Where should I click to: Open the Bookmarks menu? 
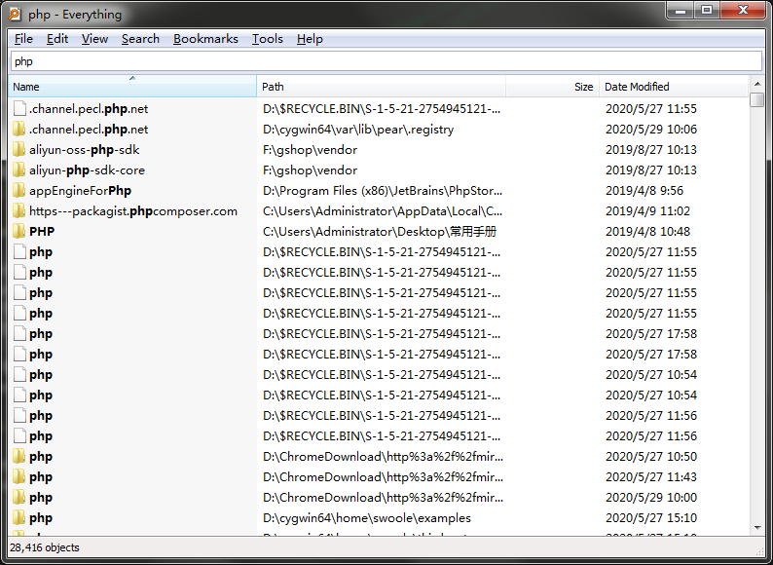[205, 39]
